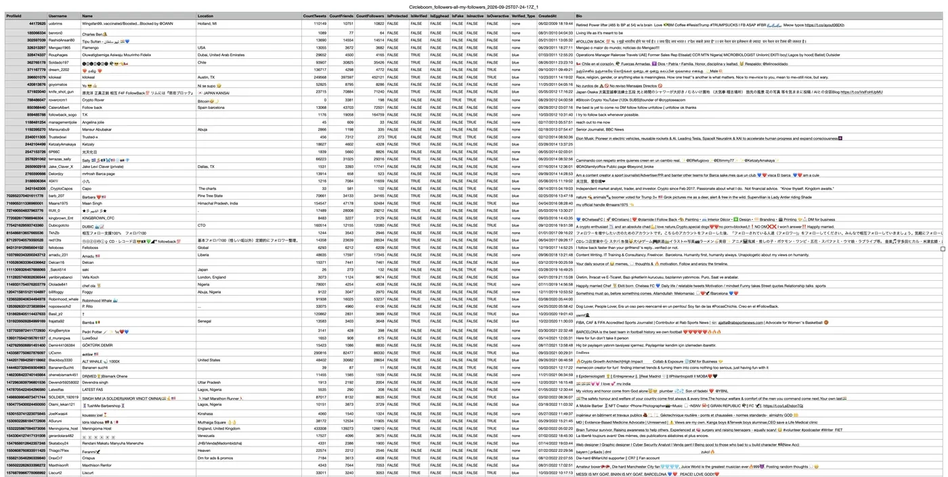Click the Bio column header

coord(579,16)
